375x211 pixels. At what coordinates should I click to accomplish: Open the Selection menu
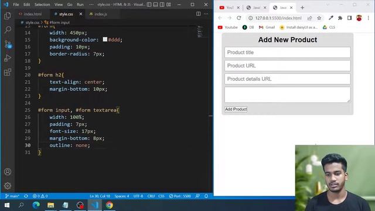[42, 5]
